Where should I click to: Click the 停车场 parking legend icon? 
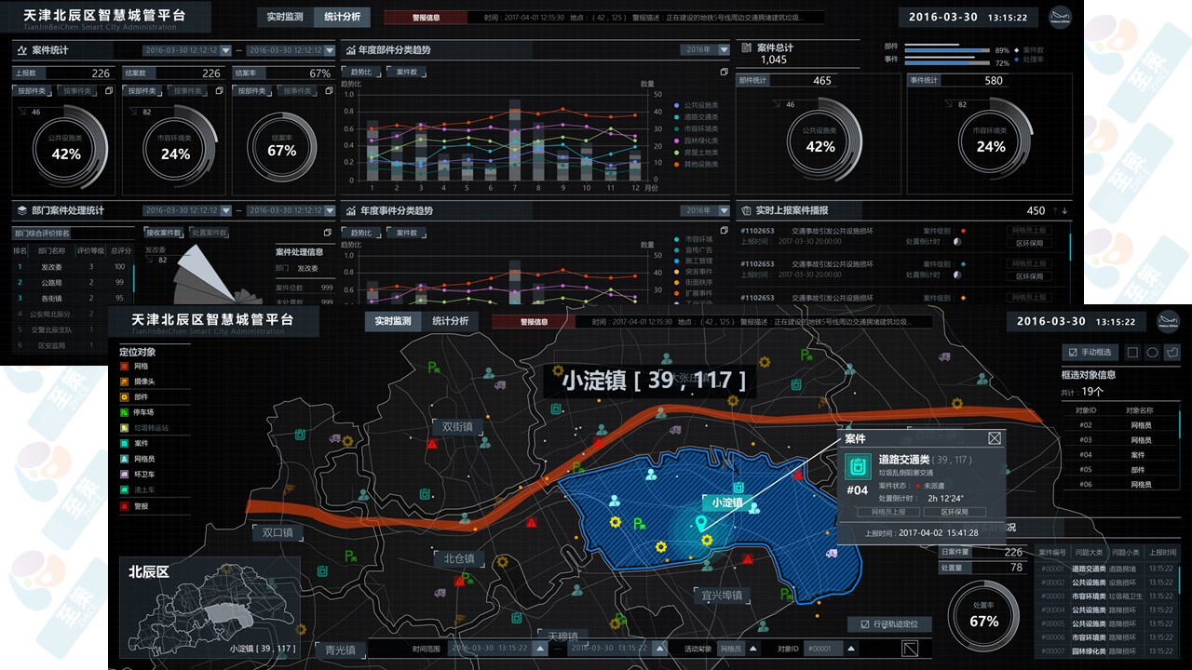(x=125, y=412)
